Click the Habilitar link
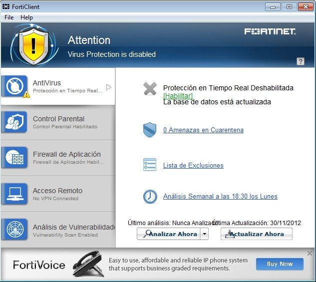This screenshot has height=282, width=316. click(x=178, y=96)
